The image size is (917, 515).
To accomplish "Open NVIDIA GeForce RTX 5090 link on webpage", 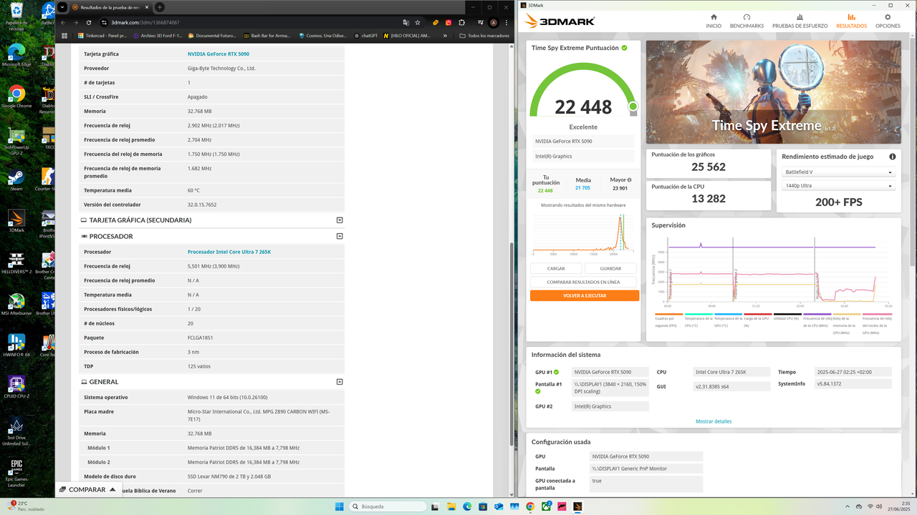I will click(x=218, y=54).
